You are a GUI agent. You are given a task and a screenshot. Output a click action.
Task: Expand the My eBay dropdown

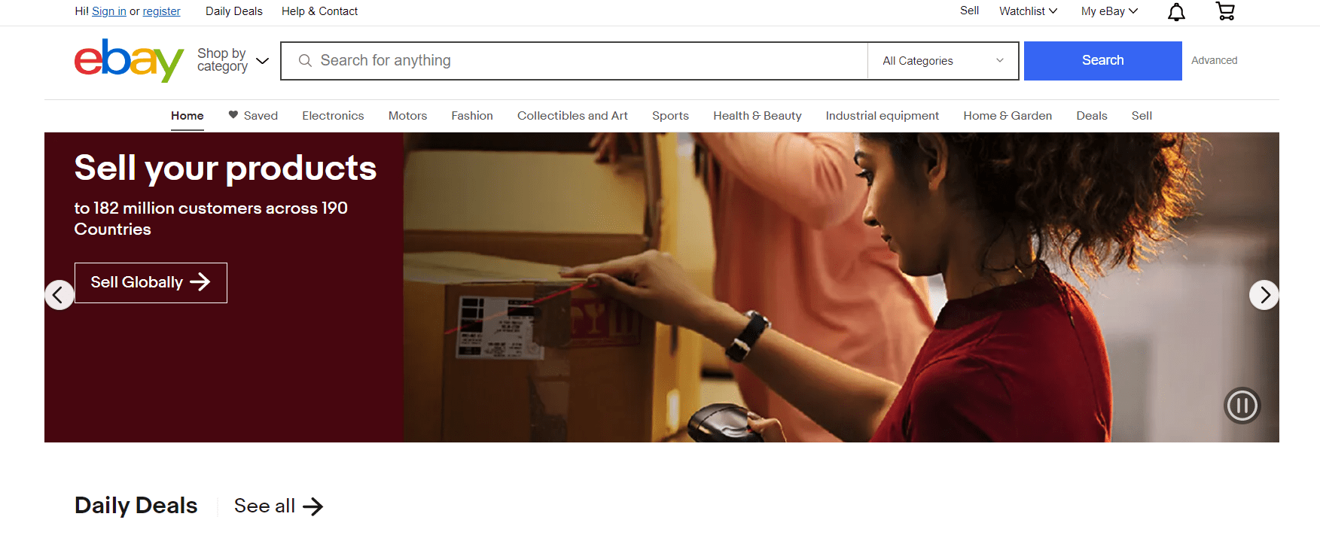coord(1109,11)
